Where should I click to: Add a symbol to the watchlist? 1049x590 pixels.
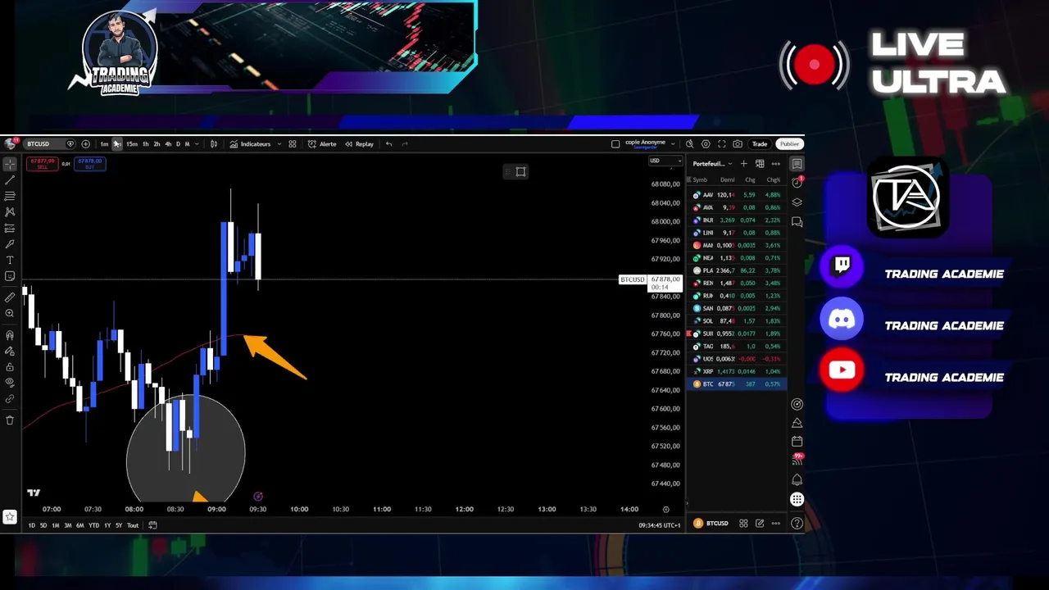tap(743, 164)
